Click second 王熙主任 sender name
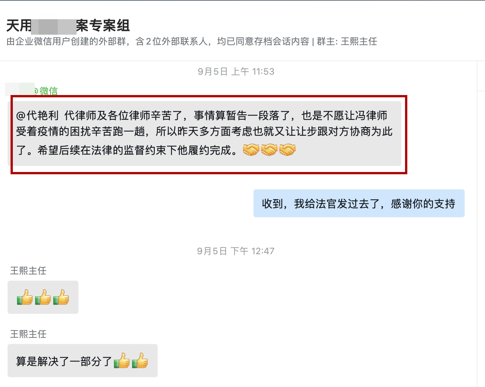Image resolution: width=485 pixels, height=387 pixels. point(28,334)
